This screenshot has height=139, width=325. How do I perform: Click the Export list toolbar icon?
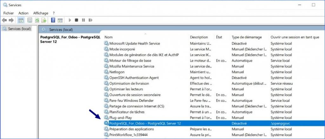click(44, 20)
